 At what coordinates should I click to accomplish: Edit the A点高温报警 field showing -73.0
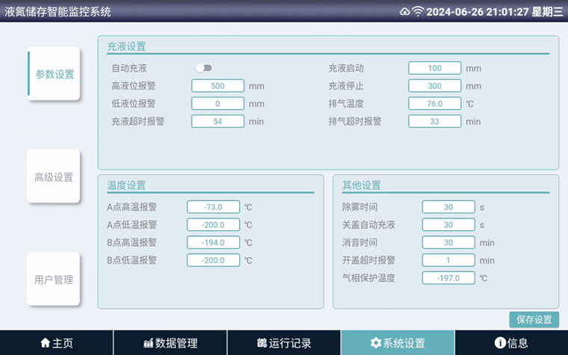point(213,207)
